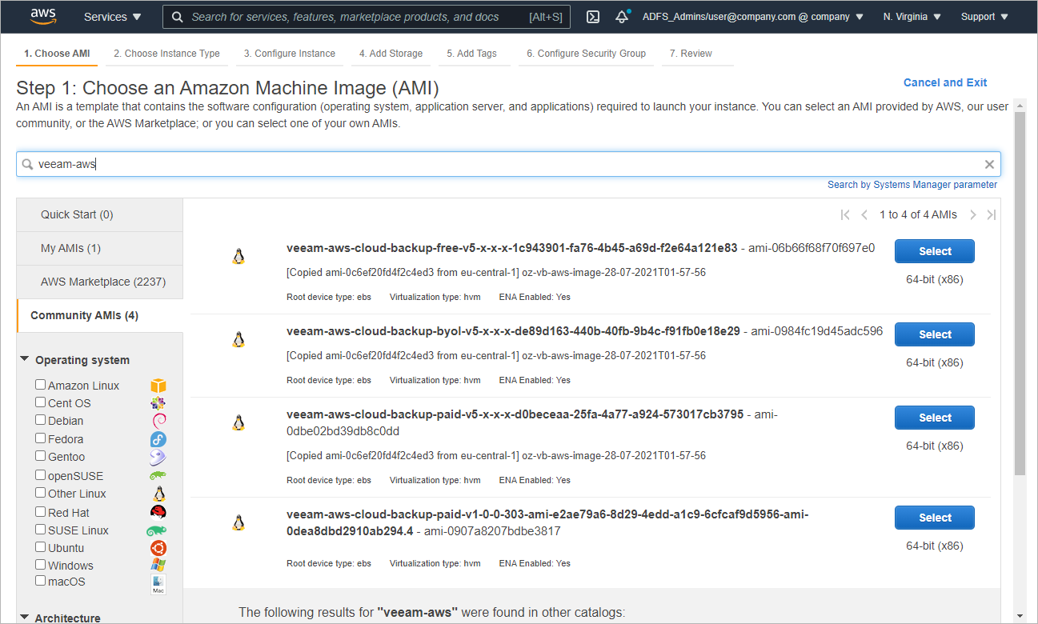
Task: Jump to last page of AMIs
Action: click(x=992, y=214)
